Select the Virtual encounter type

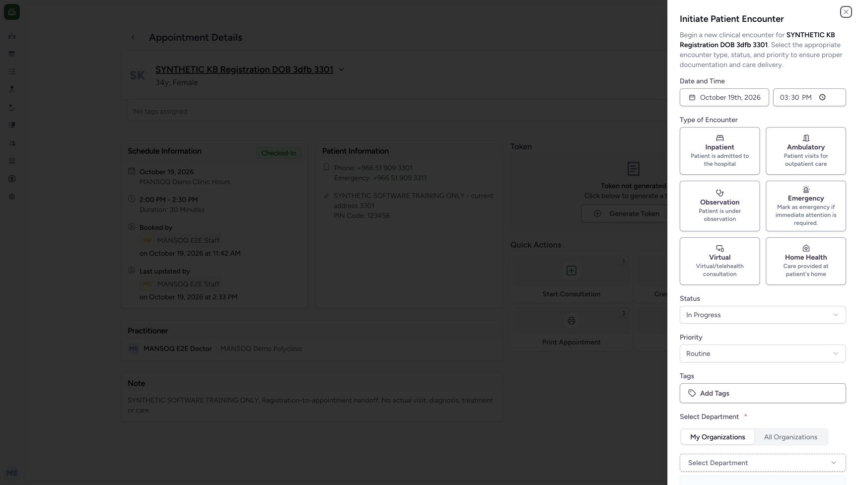719,261
